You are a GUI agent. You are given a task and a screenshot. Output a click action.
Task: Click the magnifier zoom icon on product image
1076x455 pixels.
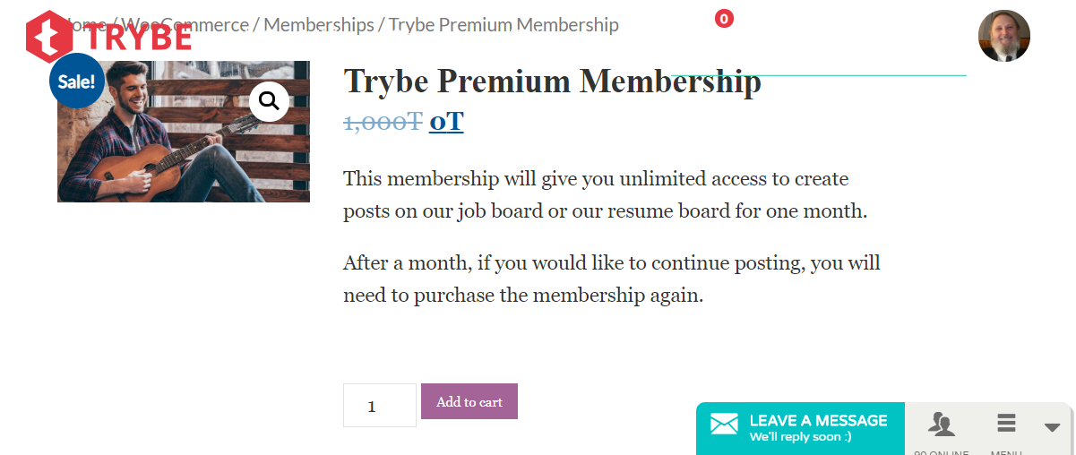[x=269, y=101]
